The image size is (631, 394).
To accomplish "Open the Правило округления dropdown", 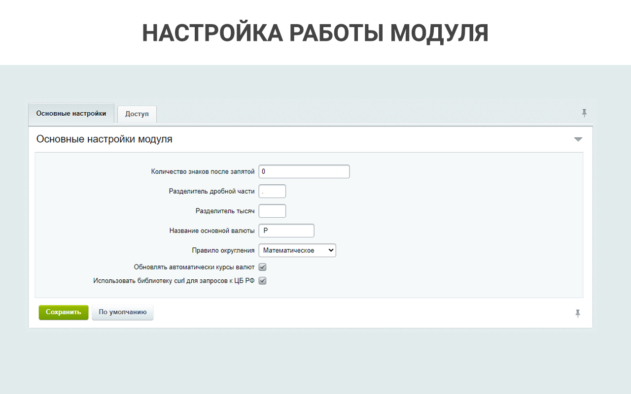I will point(297,250).
